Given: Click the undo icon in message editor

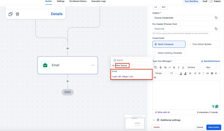Looking at the screenshot, I should pos(165,67).
